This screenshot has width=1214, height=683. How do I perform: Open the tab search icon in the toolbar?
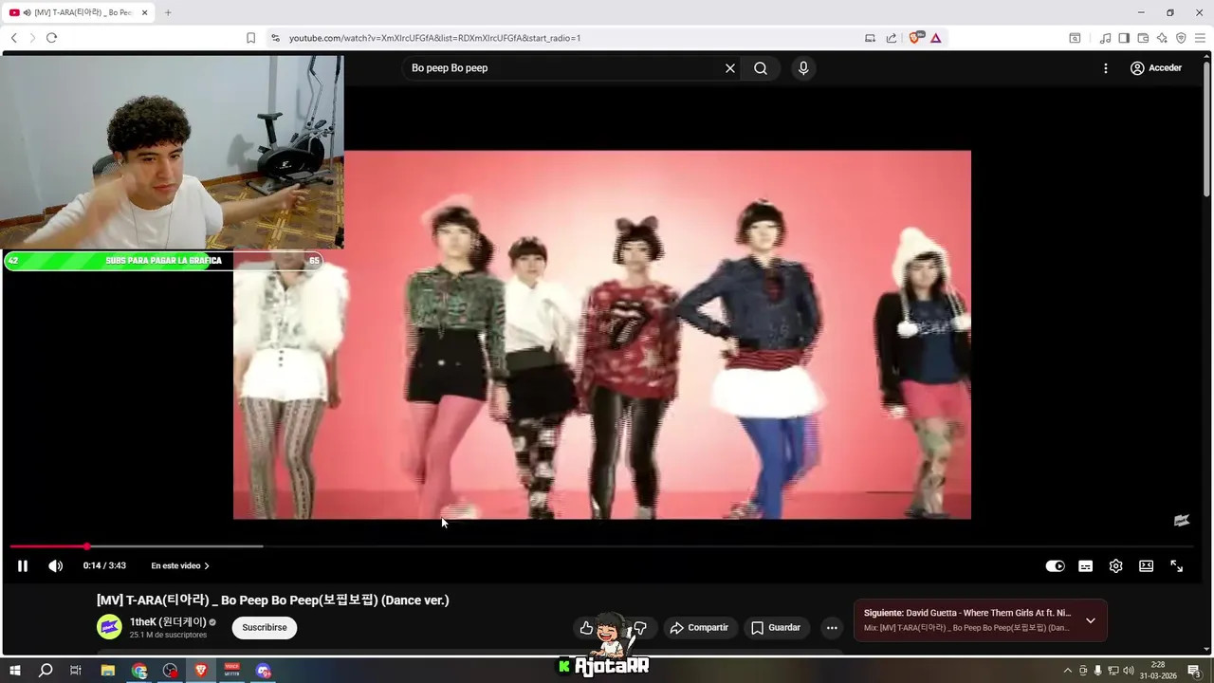tap(1075, 38)
